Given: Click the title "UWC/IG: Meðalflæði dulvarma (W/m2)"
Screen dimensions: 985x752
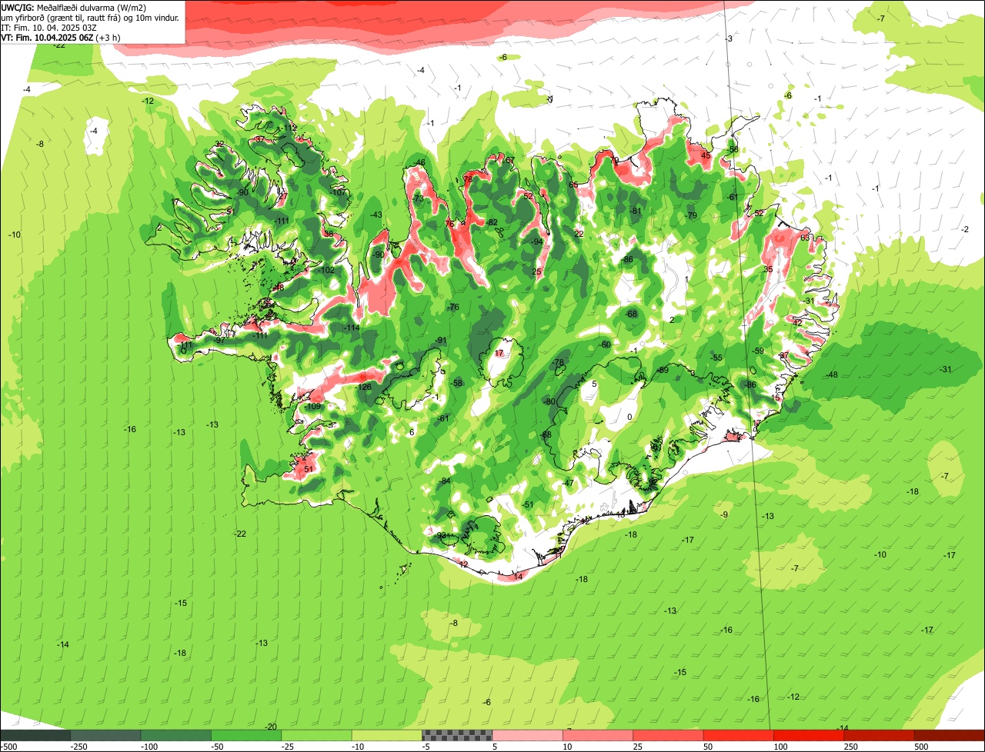Looking at the screenshot, I should click(75, 7).
